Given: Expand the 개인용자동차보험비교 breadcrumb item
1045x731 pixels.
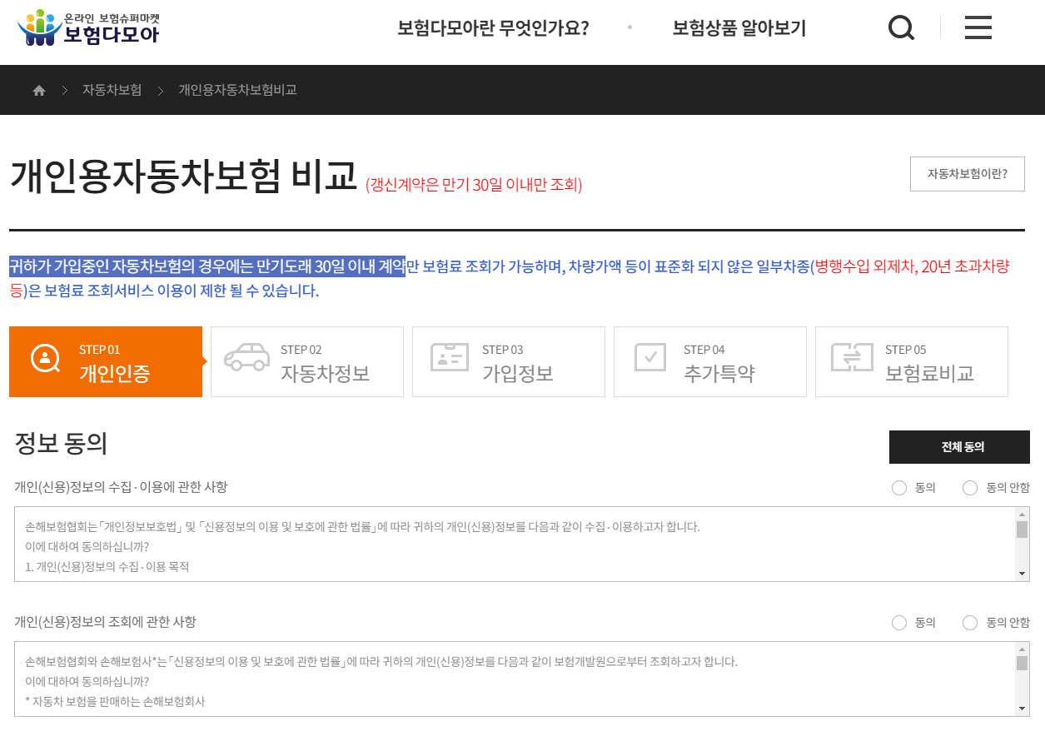Looking at the screenshot, I should click(x=238, y=89).
